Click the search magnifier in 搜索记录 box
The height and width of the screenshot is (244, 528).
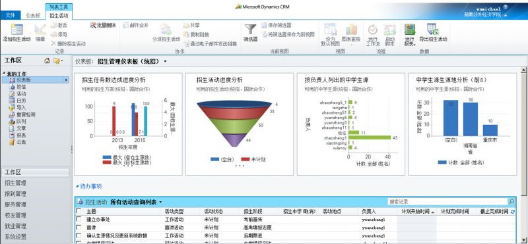511,202
